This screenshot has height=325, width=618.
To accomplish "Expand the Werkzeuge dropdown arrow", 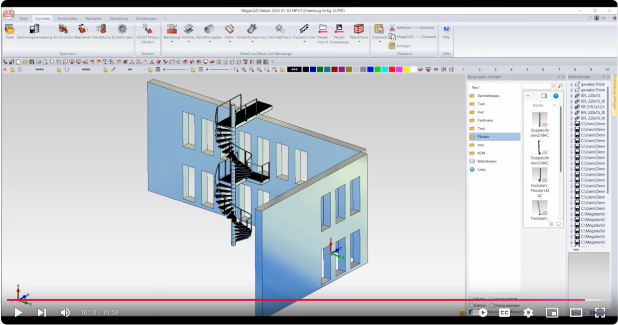I will point(172,42).
